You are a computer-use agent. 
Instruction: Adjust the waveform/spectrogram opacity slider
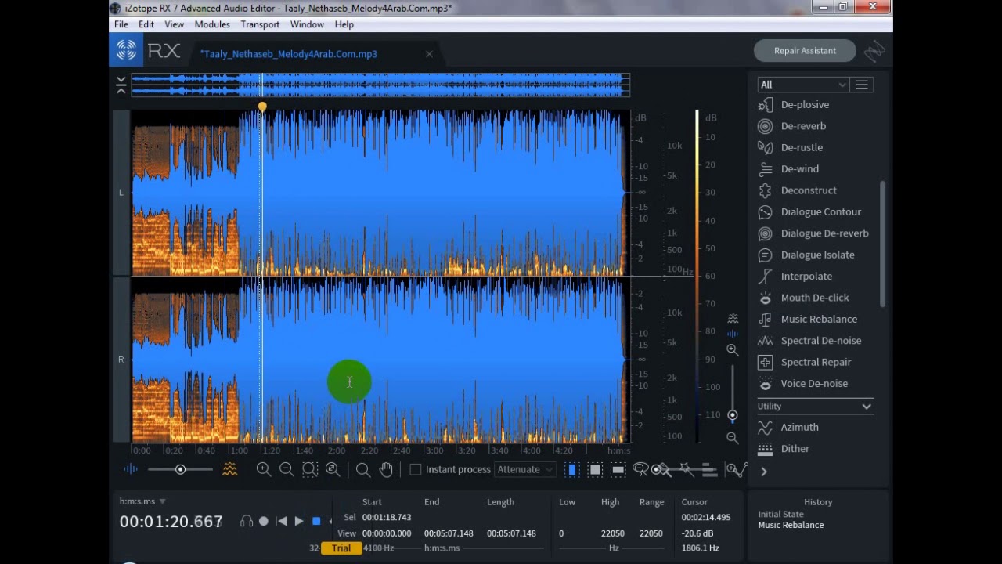180,469
